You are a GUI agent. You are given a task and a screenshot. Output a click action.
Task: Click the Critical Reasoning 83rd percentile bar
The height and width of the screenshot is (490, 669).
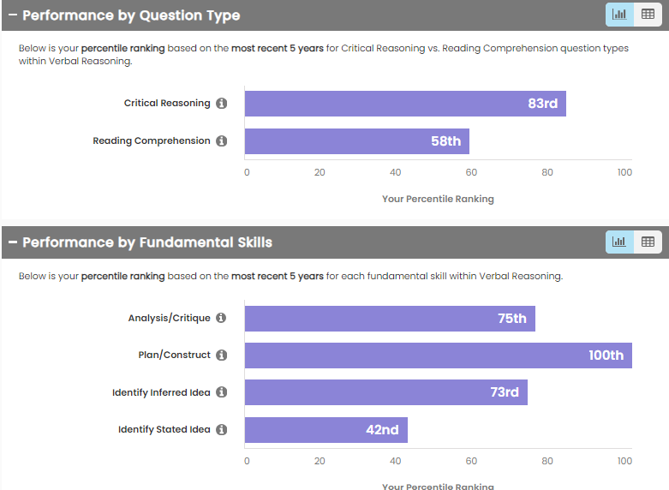pos(404,104)
